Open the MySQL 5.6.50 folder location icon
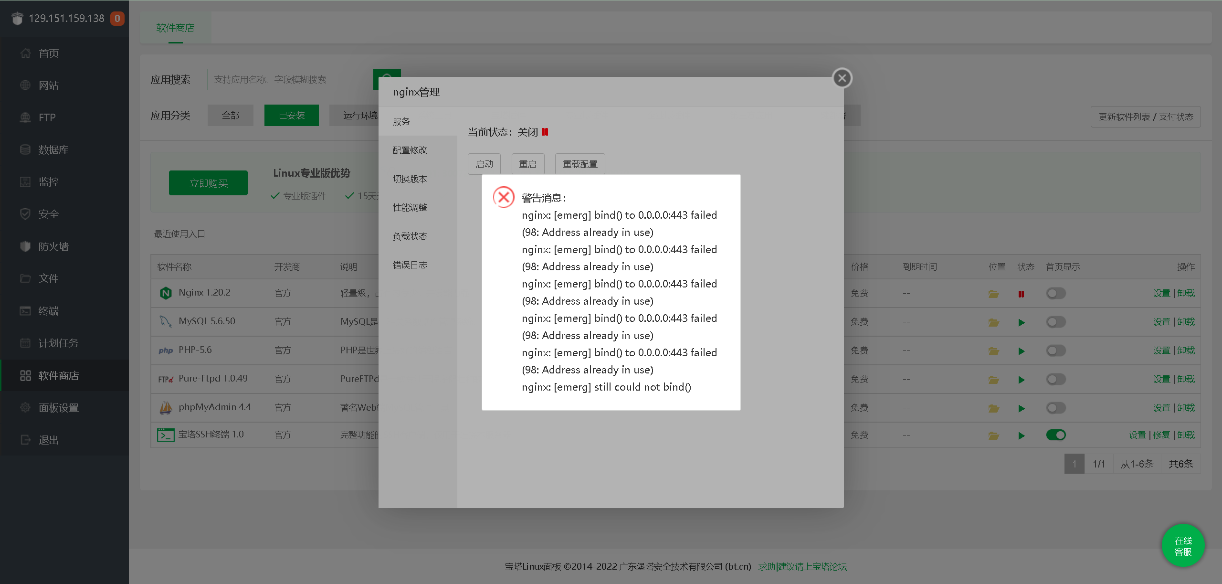This screenshot has width=1222, height=584. pyautogui.click(x=994, y=322)
